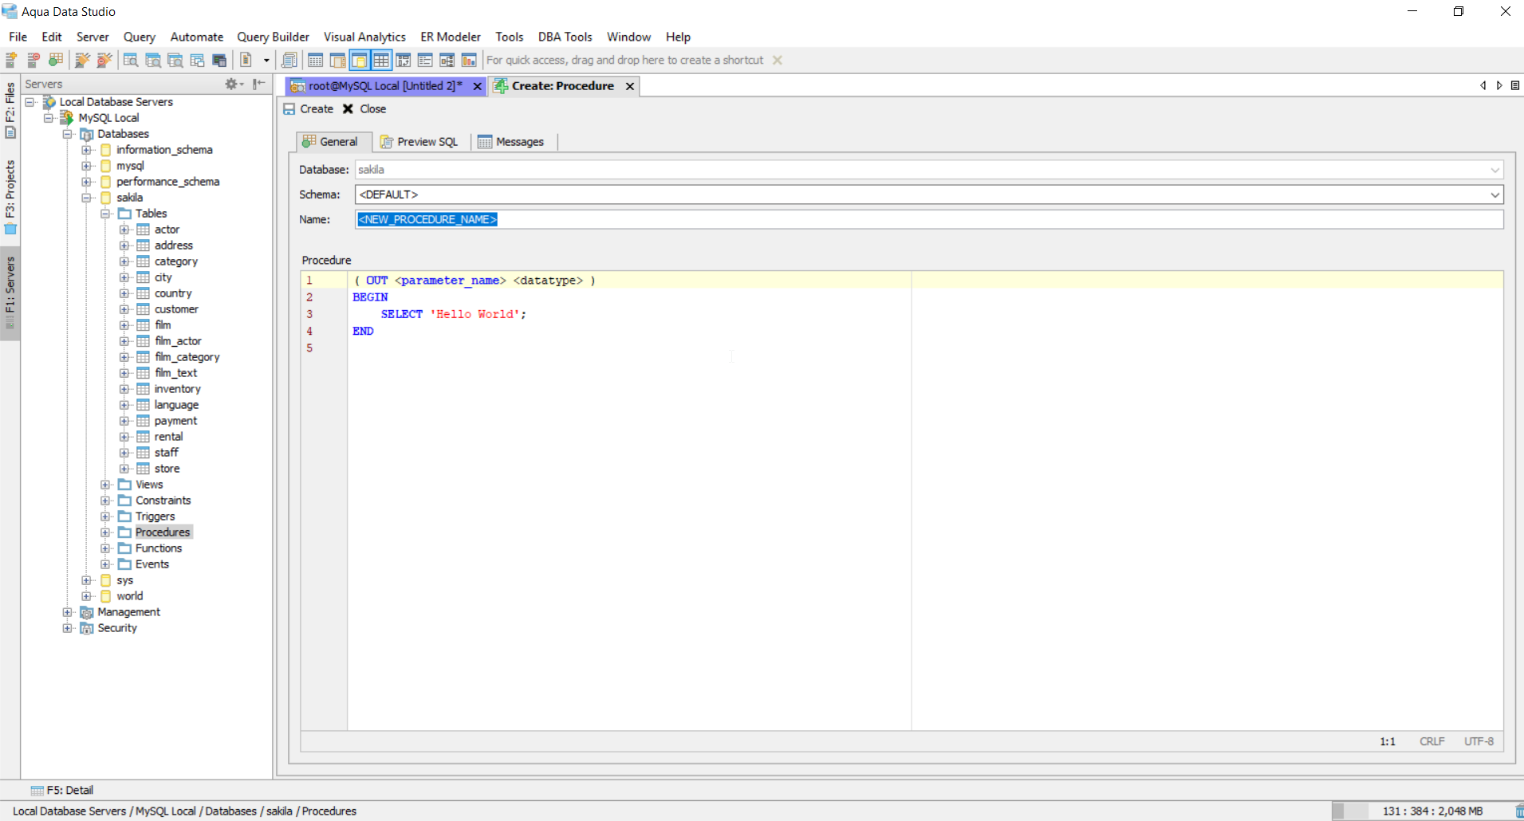
Task: Click the bar chart icon in toolbar
Action: coord(469,61)
